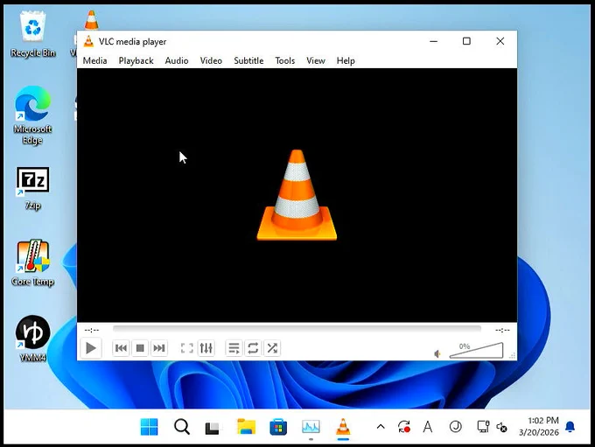
Task: Expand hidden system tray icons chevron
Action: pos(381,427)
